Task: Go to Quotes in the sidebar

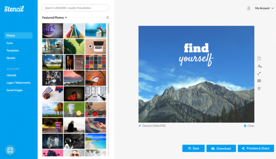Action: pyautogui.click(x=11, y=58)
